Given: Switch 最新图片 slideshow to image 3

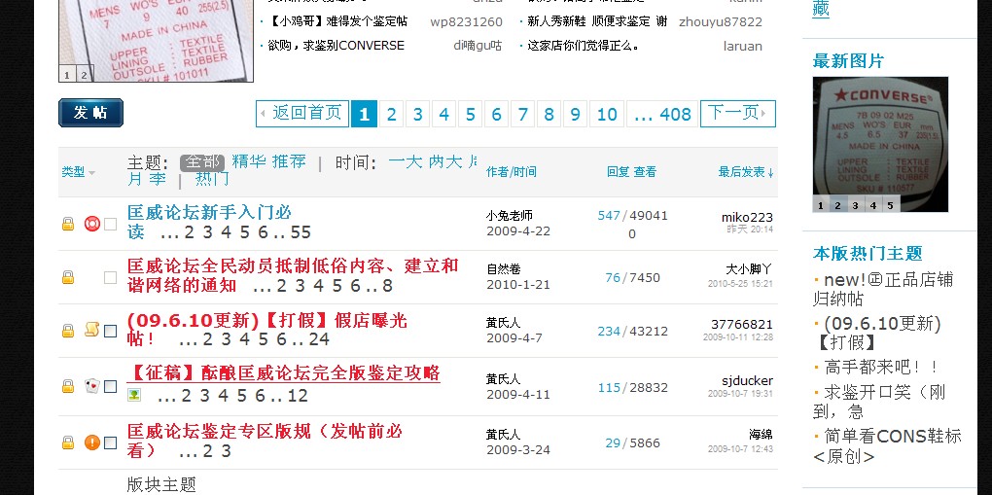Looking at the screenshot, I should [x=855, y=205].
